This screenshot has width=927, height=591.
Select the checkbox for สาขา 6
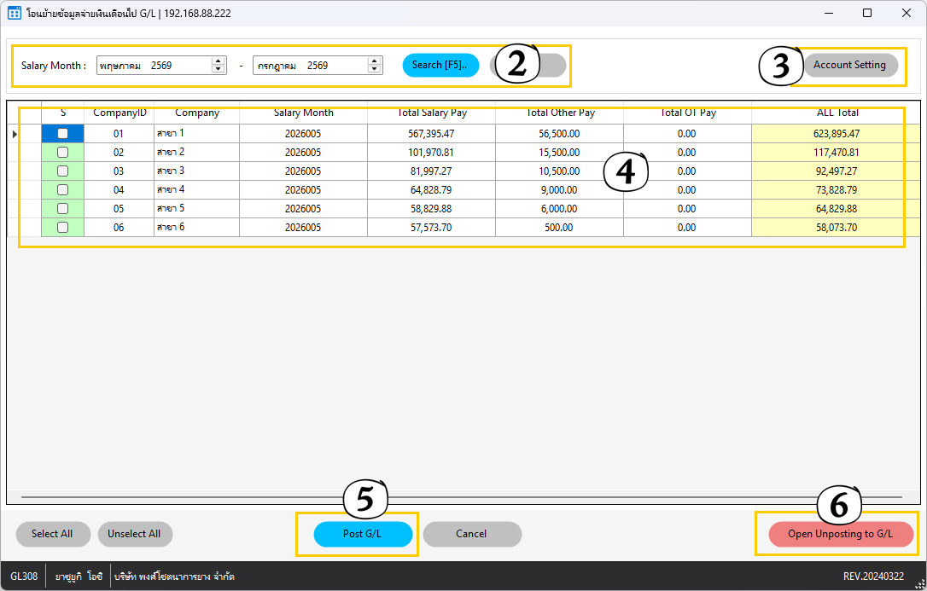pyautogui.click(x=62, y=228)
